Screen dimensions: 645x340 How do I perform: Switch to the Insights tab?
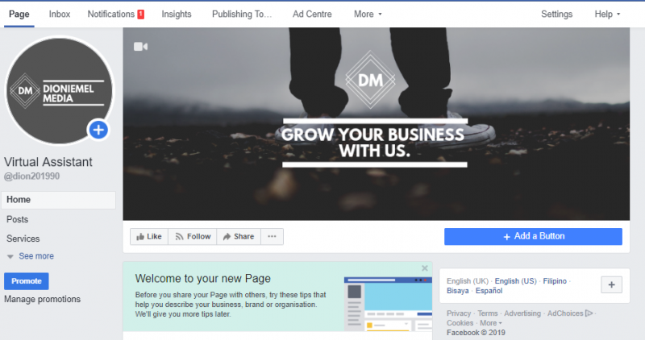pos(177,14)
